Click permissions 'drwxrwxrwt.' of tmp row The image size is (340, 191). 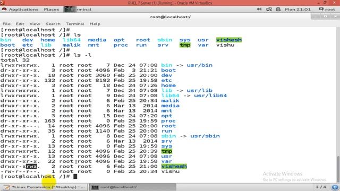coord(20,151)
